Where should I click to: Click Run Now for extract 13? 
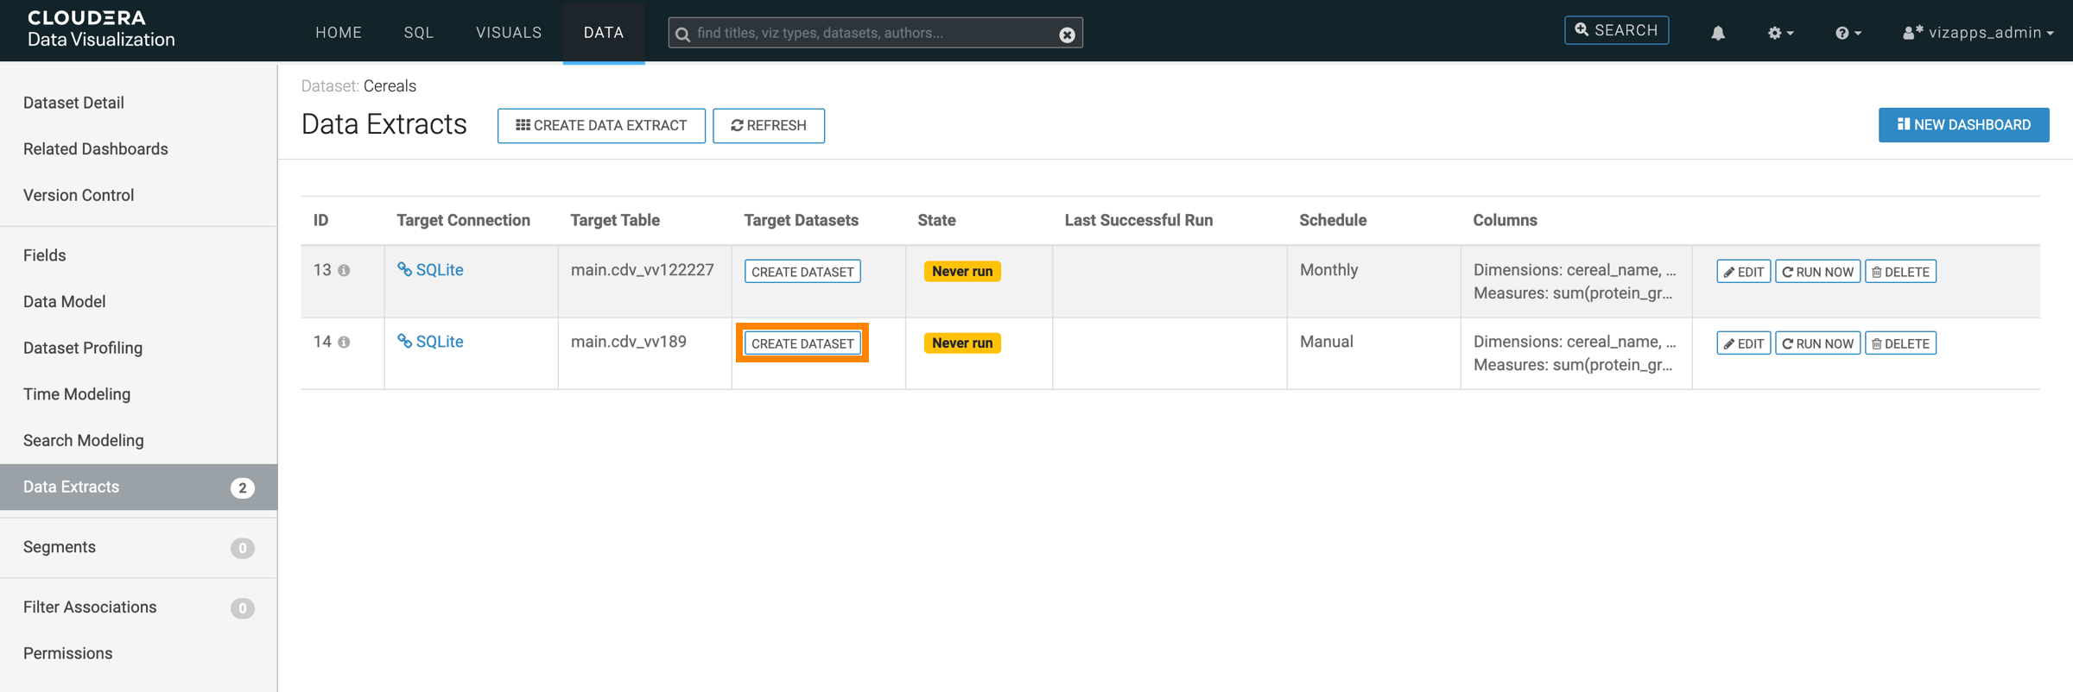pos(1817,272)
